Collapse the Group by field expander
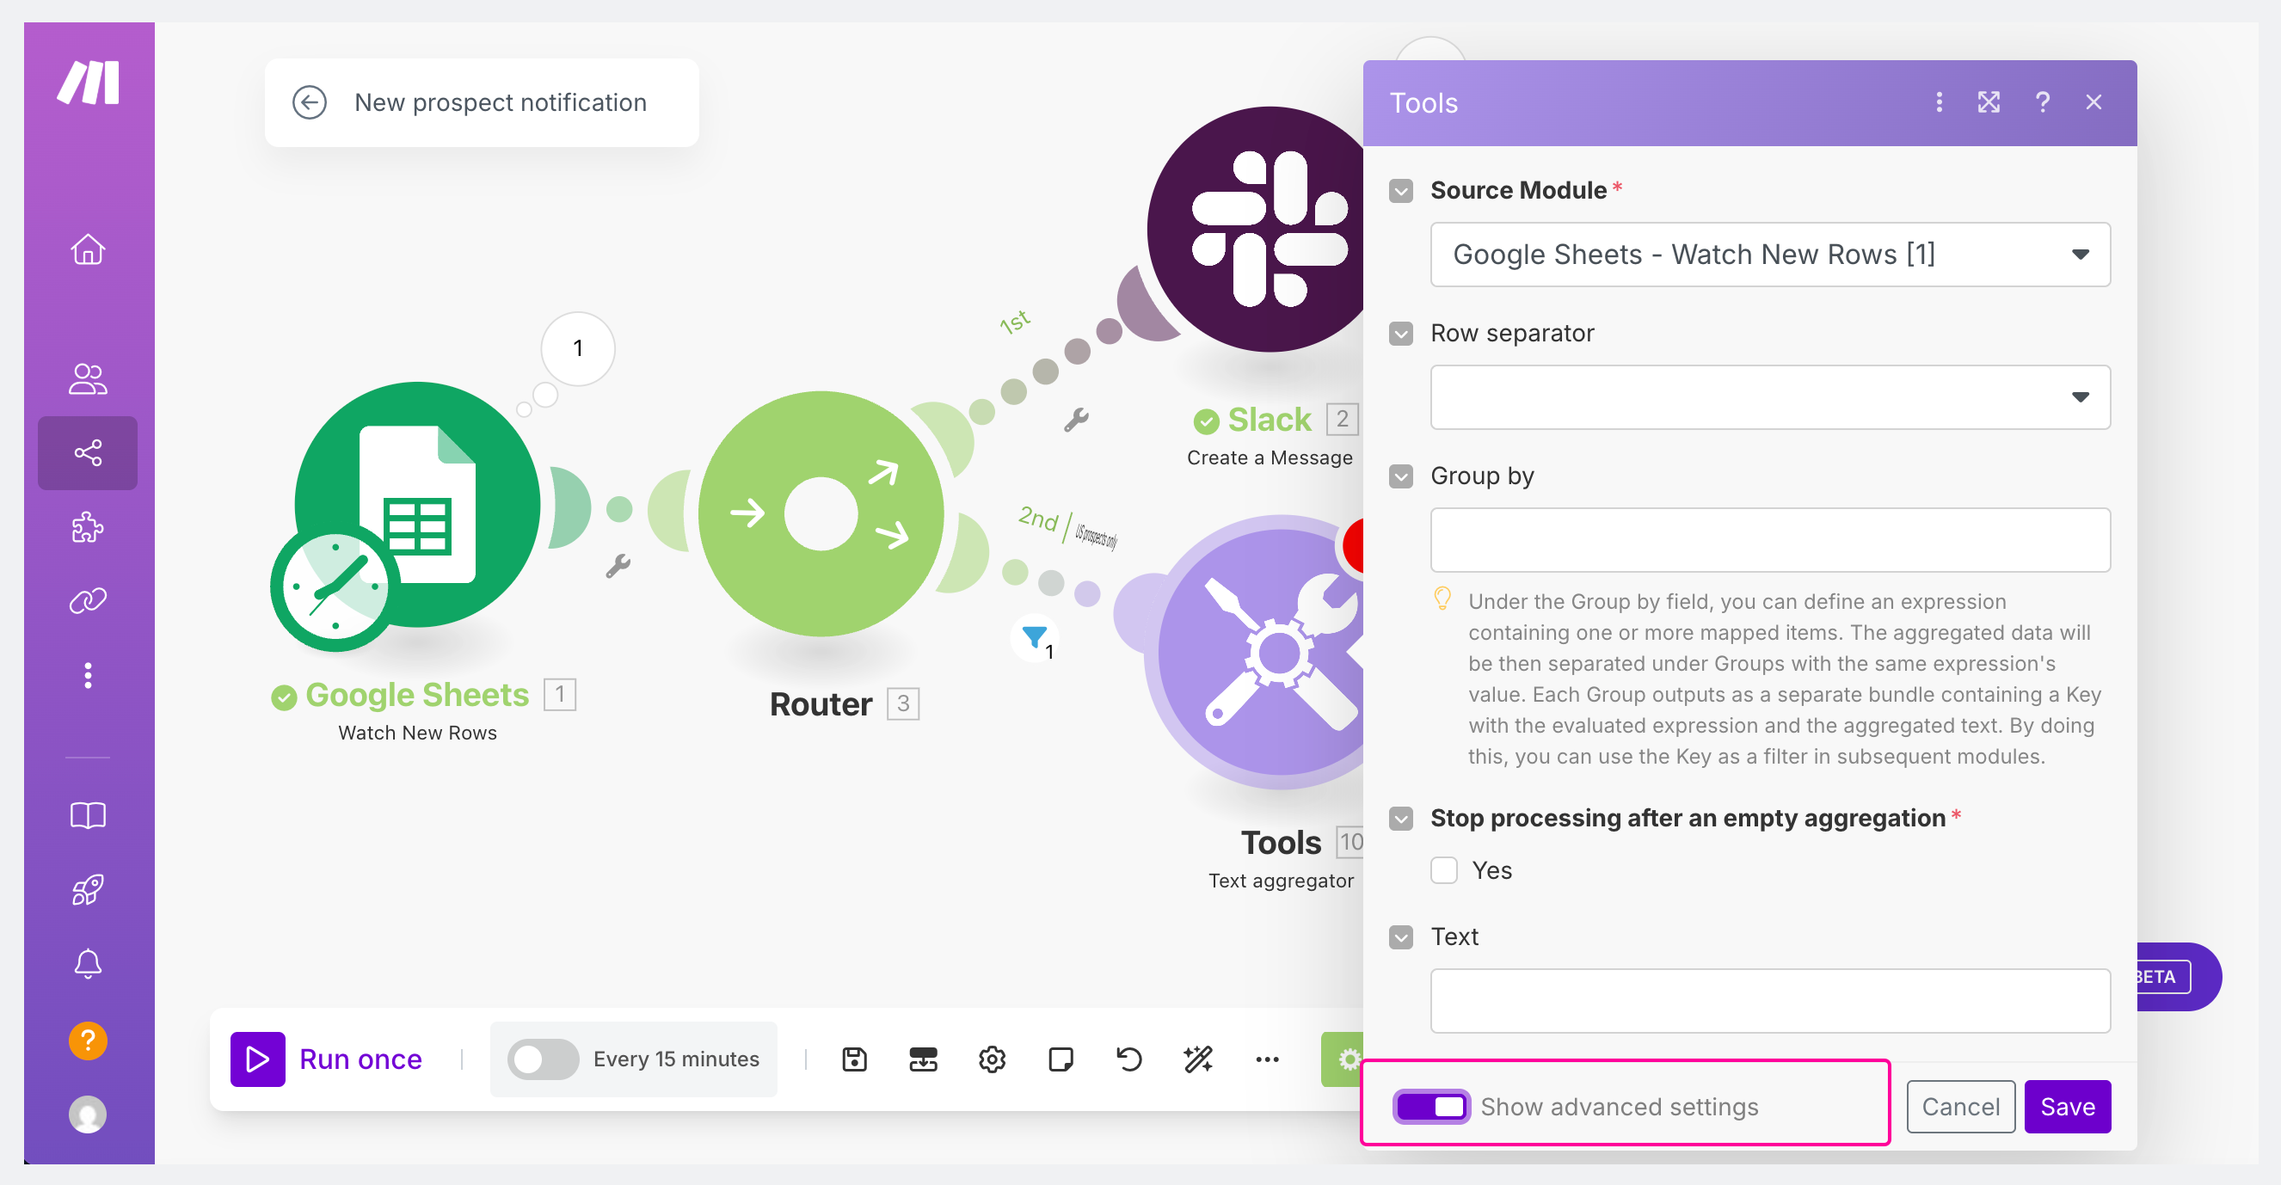The image size is (2281, 1185). (x=1401, y=476)
